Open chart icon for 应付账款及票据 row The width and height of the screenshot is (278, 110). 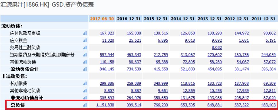(x=85, y=33)
